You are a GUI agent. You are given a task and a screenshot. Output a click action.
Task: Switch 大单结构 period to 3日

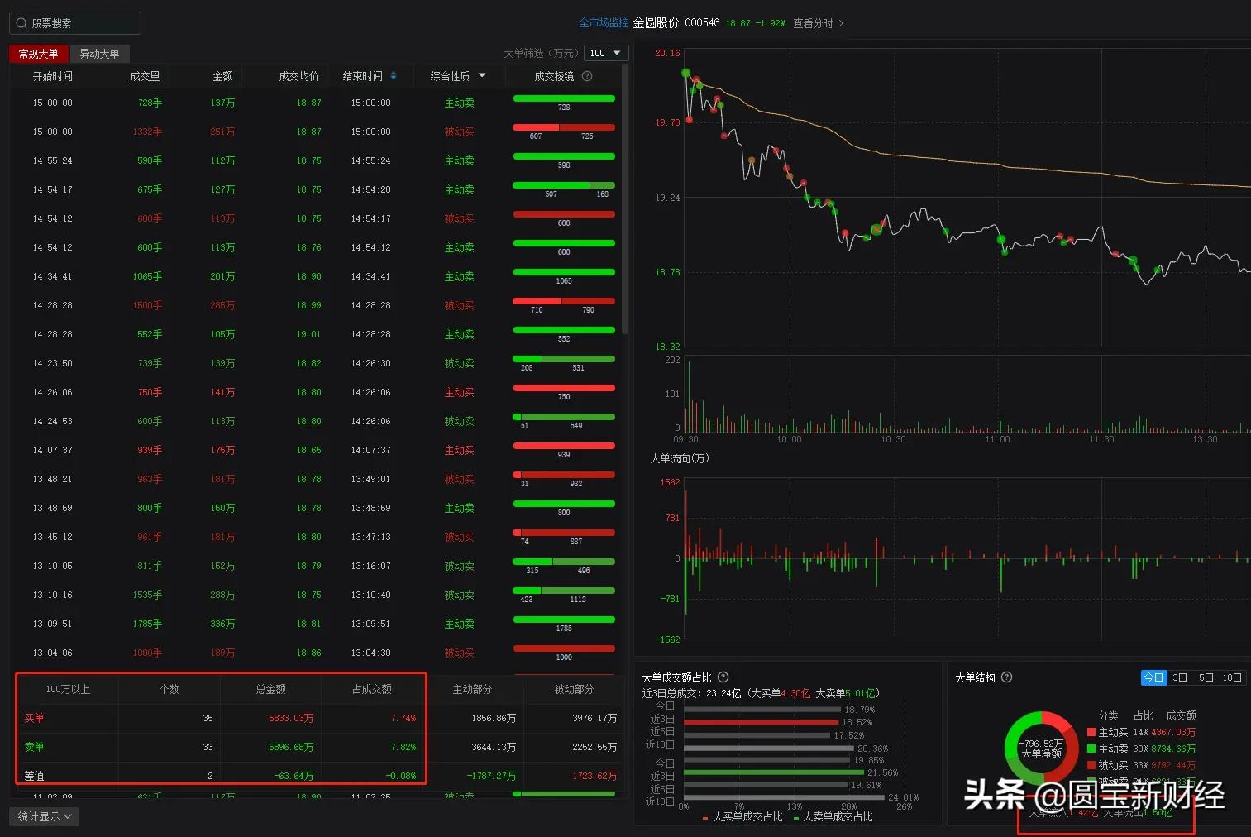pos(1181,677)
